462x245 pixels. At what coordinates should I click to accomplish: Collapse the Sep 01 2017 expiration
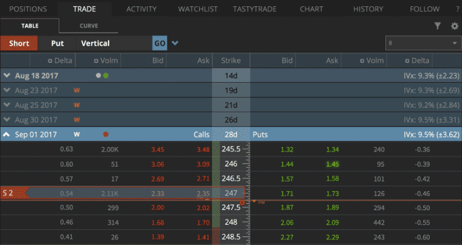click(x=6, y=135)
